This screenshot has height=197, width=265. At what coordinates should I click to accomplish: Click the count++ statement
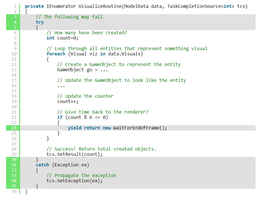click(68, 102)
